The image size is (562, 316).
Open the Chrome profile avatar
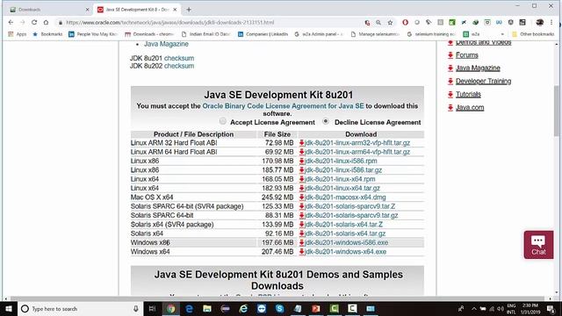(x=540, y=22)
